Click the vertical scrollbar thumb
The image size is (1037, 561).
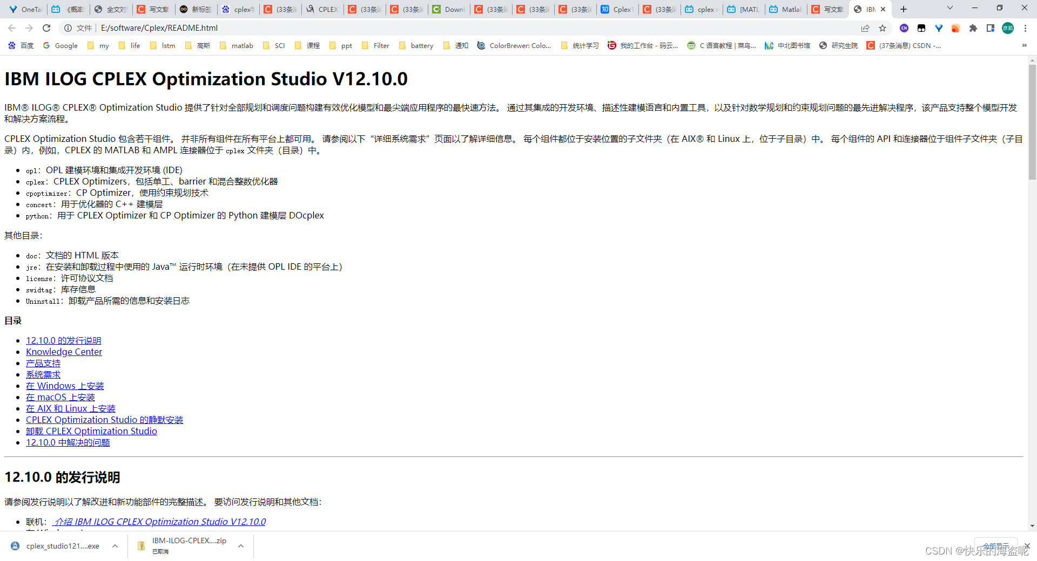coord(1032,121)
